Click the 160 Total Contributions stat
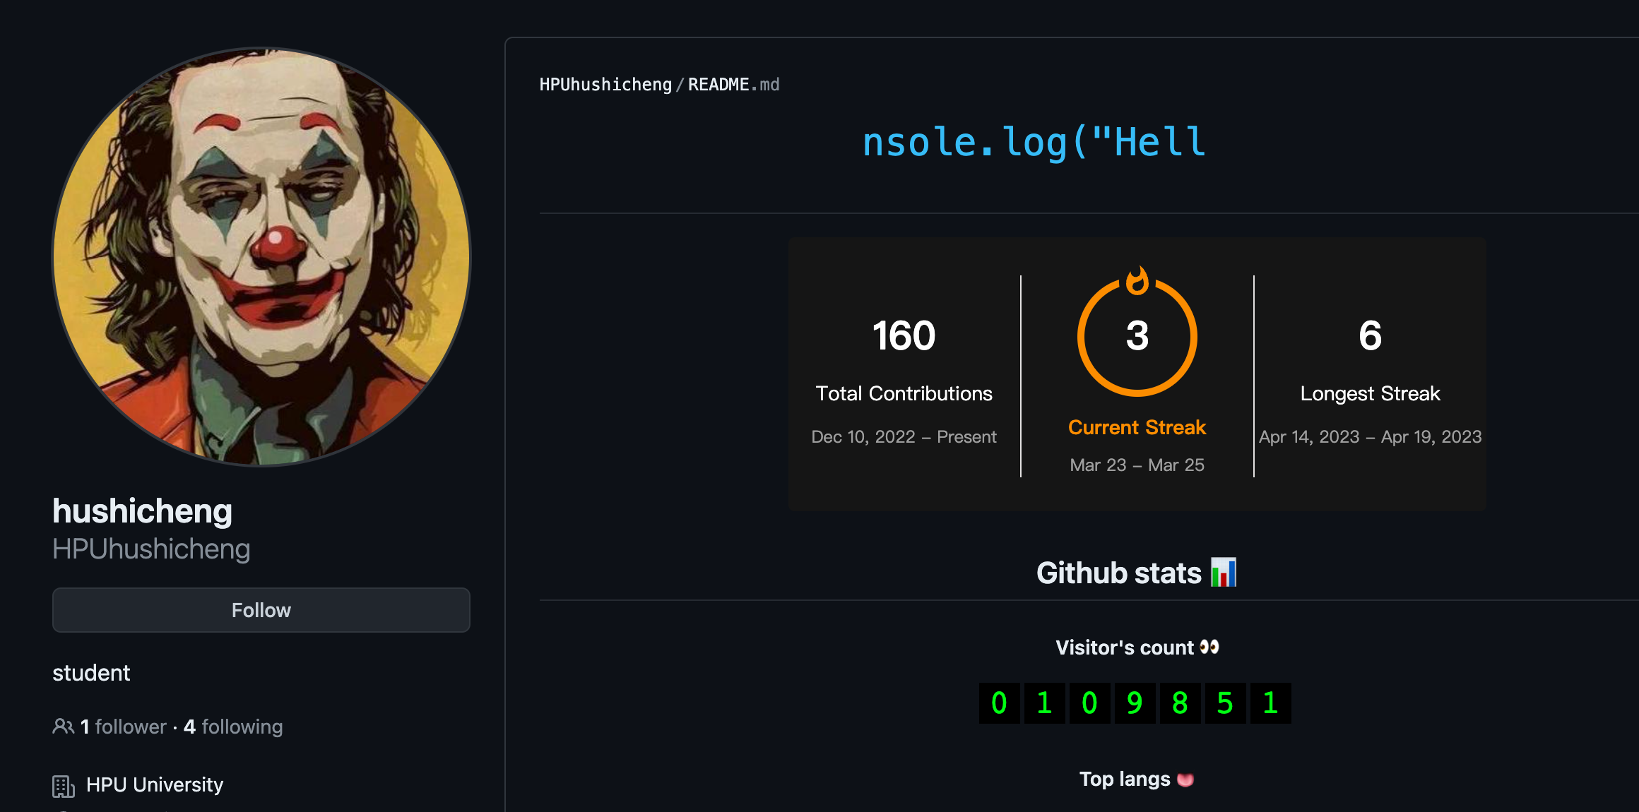1639x812 pixels. (904, 336)
